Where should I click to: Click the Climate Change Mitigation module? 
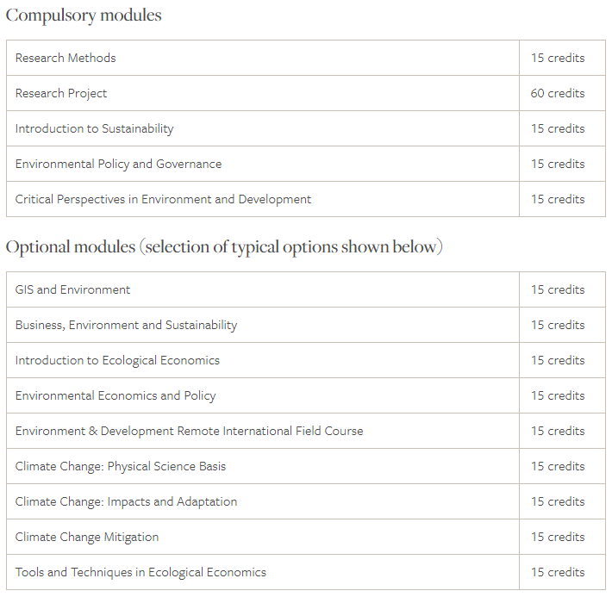(87, 537)
